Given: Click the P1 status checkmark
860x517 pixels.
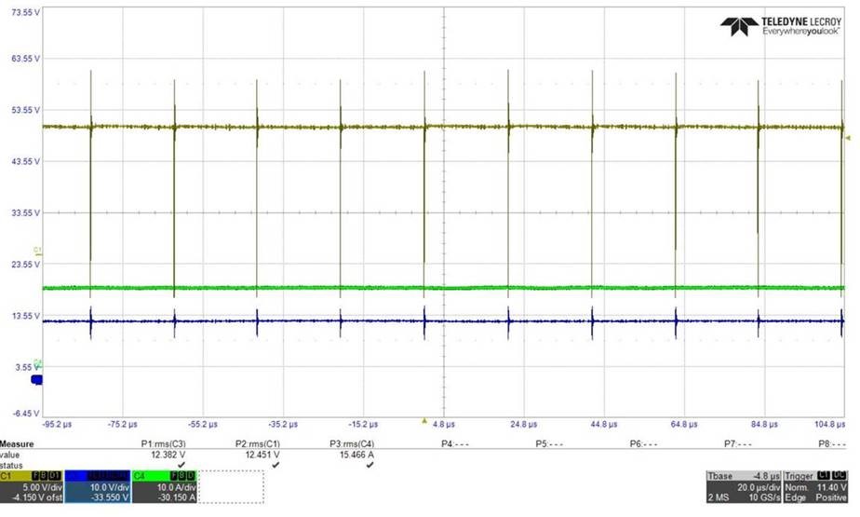Looking at the screenshot, I should tap(181, 465).
